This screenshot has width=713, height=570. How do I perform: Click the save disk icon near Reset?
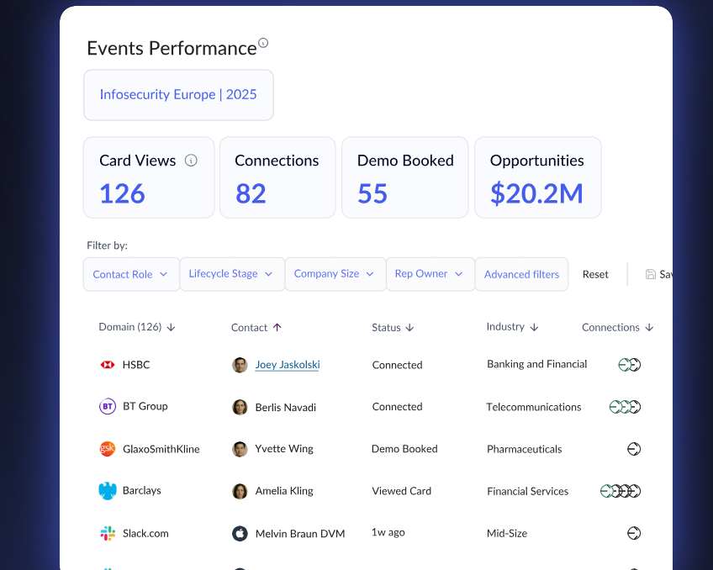click(651, 274)
